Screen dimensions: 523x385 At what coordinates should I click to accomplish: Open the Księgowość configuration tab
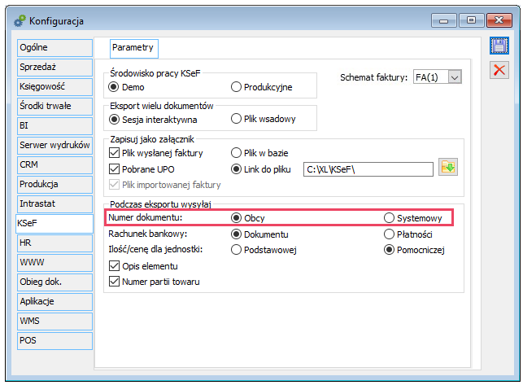[54, 87]
